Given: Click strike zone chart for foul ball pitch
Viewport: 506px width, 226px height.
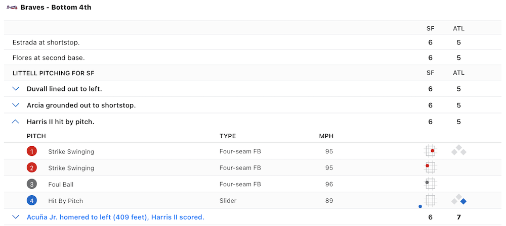Looking at the screenshot, I should click(430, 184).
